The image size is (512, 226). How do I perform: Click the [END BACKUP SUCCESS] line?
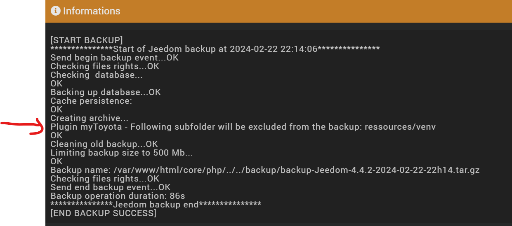[103, 213]
